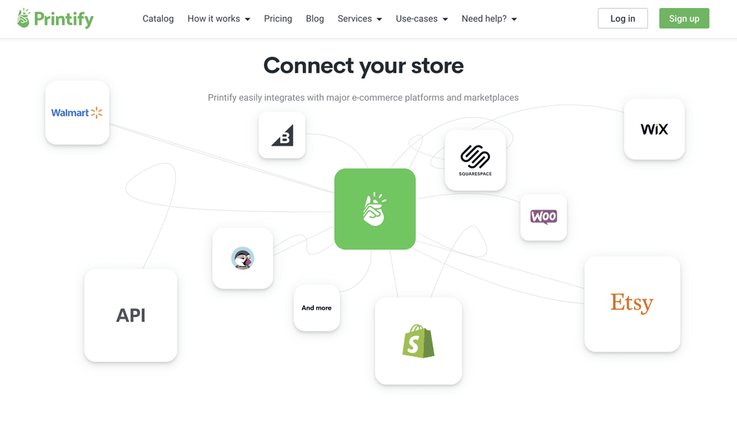Click the Printify logo in header
The height and width of the screenshot is (442, 737).
(x=55, y=19)
